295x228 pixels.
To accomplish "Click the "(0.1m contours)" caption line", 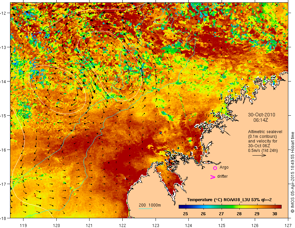I will 262,136.
